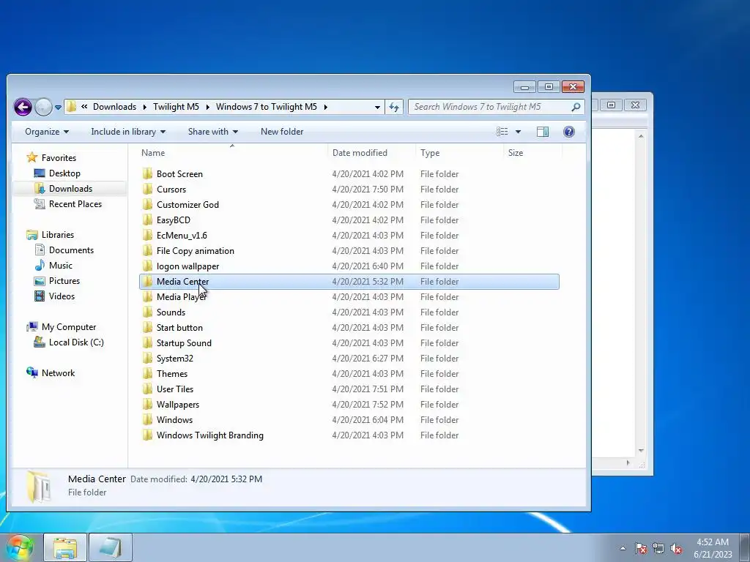Select Desktop in navigation pane
The image size is (750, 562).
[64, 173]
